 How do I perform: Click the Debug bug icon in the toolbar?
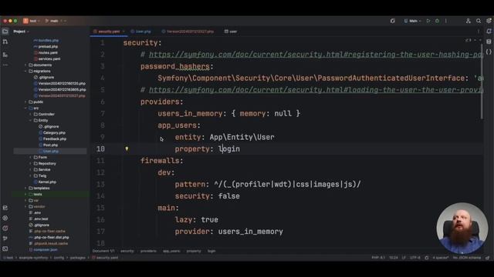[x=437, y=21]
